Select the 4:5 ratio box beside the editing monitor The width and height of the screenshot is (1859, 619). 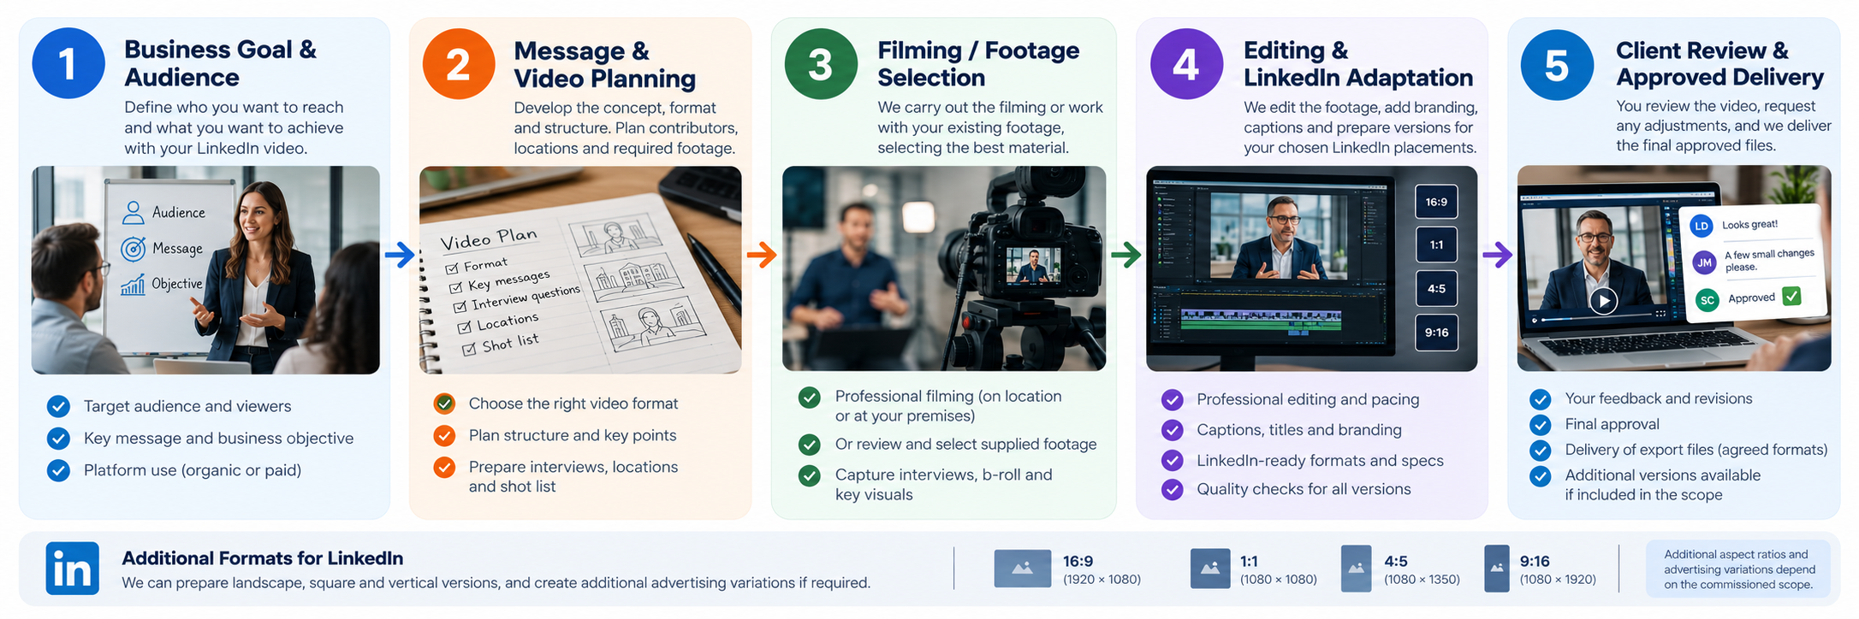pos(1436,289)
